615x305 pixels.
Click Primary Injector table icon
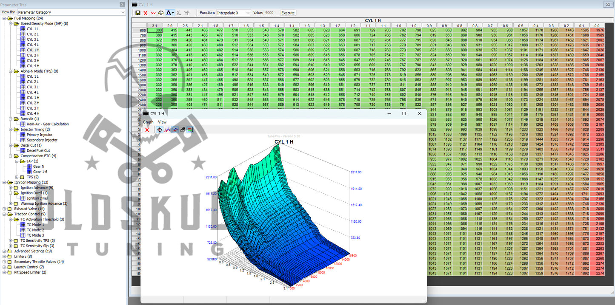(23, 135)
